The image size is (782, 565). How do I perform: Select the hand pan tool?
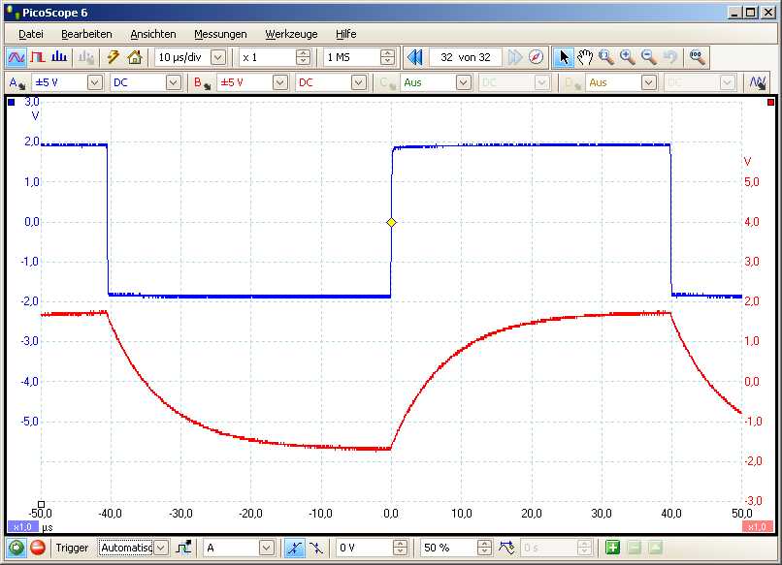coord(585,57)
